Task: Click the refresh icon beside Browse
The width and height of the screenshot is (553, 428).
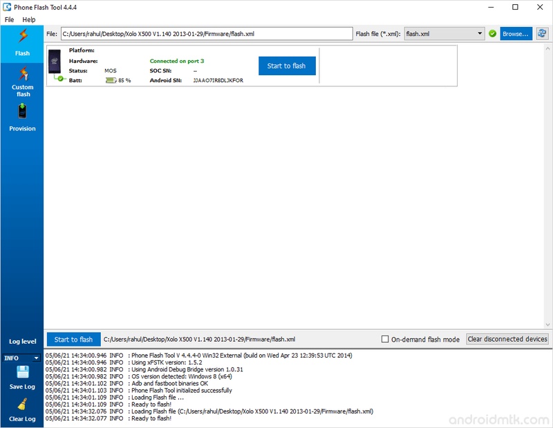Action: point(543,32)
